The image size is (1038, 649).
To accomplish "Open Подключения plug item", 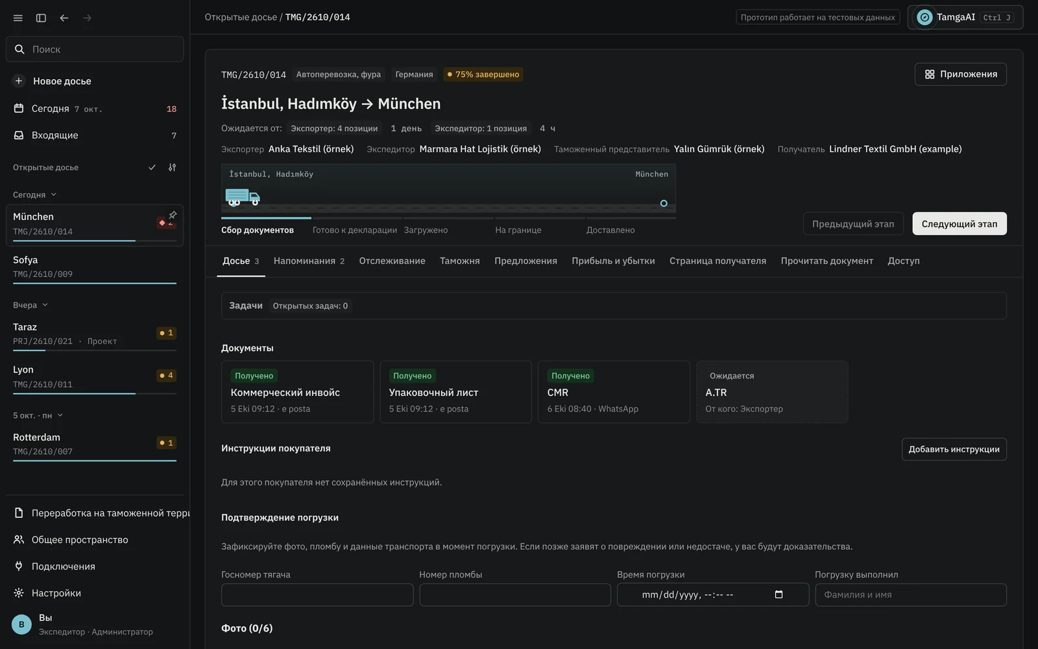I will (95, 566).
